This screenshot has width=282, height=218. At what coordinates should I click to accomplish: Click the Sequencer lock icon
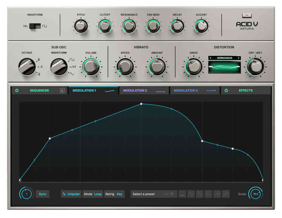(62, 90)
